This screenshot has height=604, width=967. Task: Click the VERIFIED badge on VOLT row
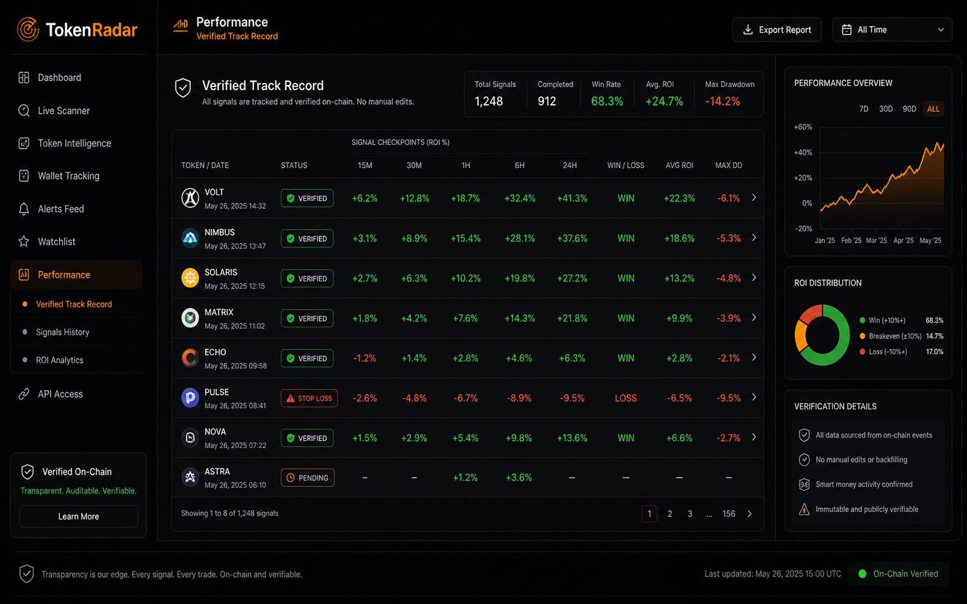tap(307, 198)
